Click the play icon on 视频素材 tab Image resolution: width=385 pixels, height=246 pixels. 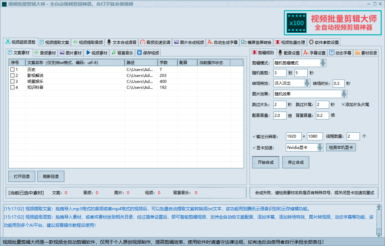click(88, 53)
